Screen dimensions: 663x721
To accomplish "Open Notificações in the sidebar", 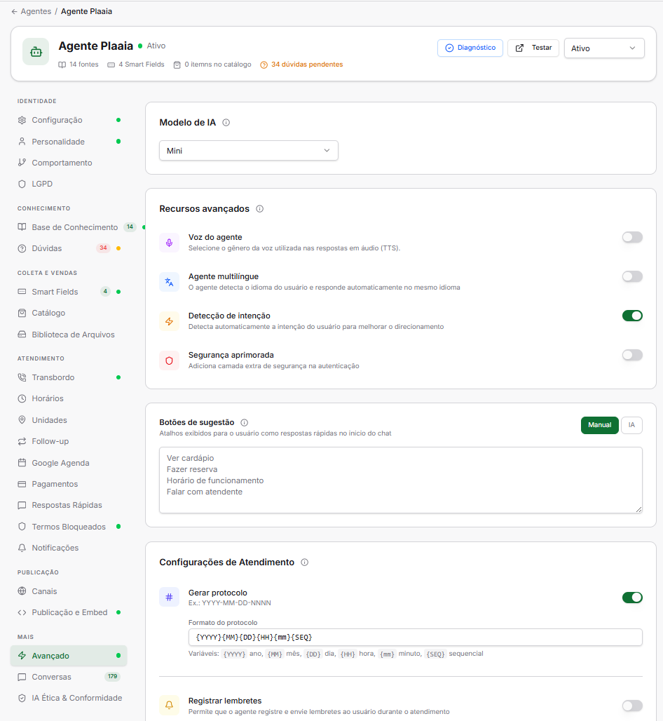I will tap(69, 548).
